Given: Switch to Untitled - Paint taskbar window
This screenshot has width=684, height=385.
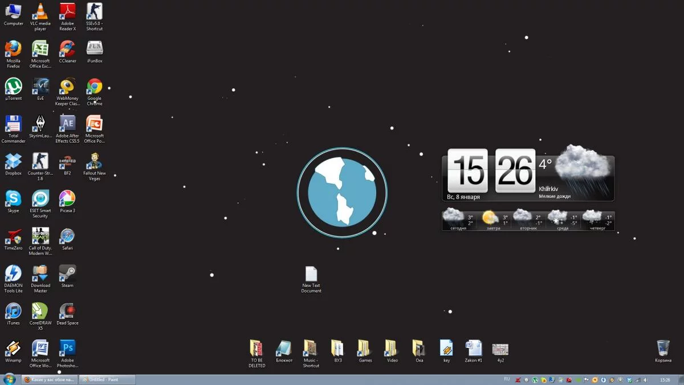Looking at the screenshot, I should pos(107,379).
